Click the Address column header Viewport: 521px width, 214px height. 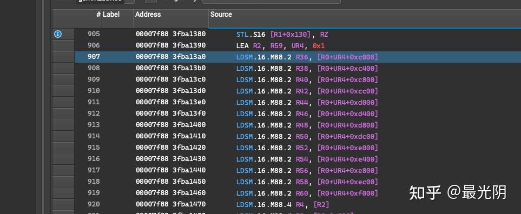click(148, 14)
